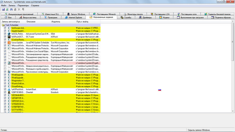Image resolution: width=235 pixels, height=132 pixels.
Task: Switch to the Вход в систему tab
Action: [28, 18]
